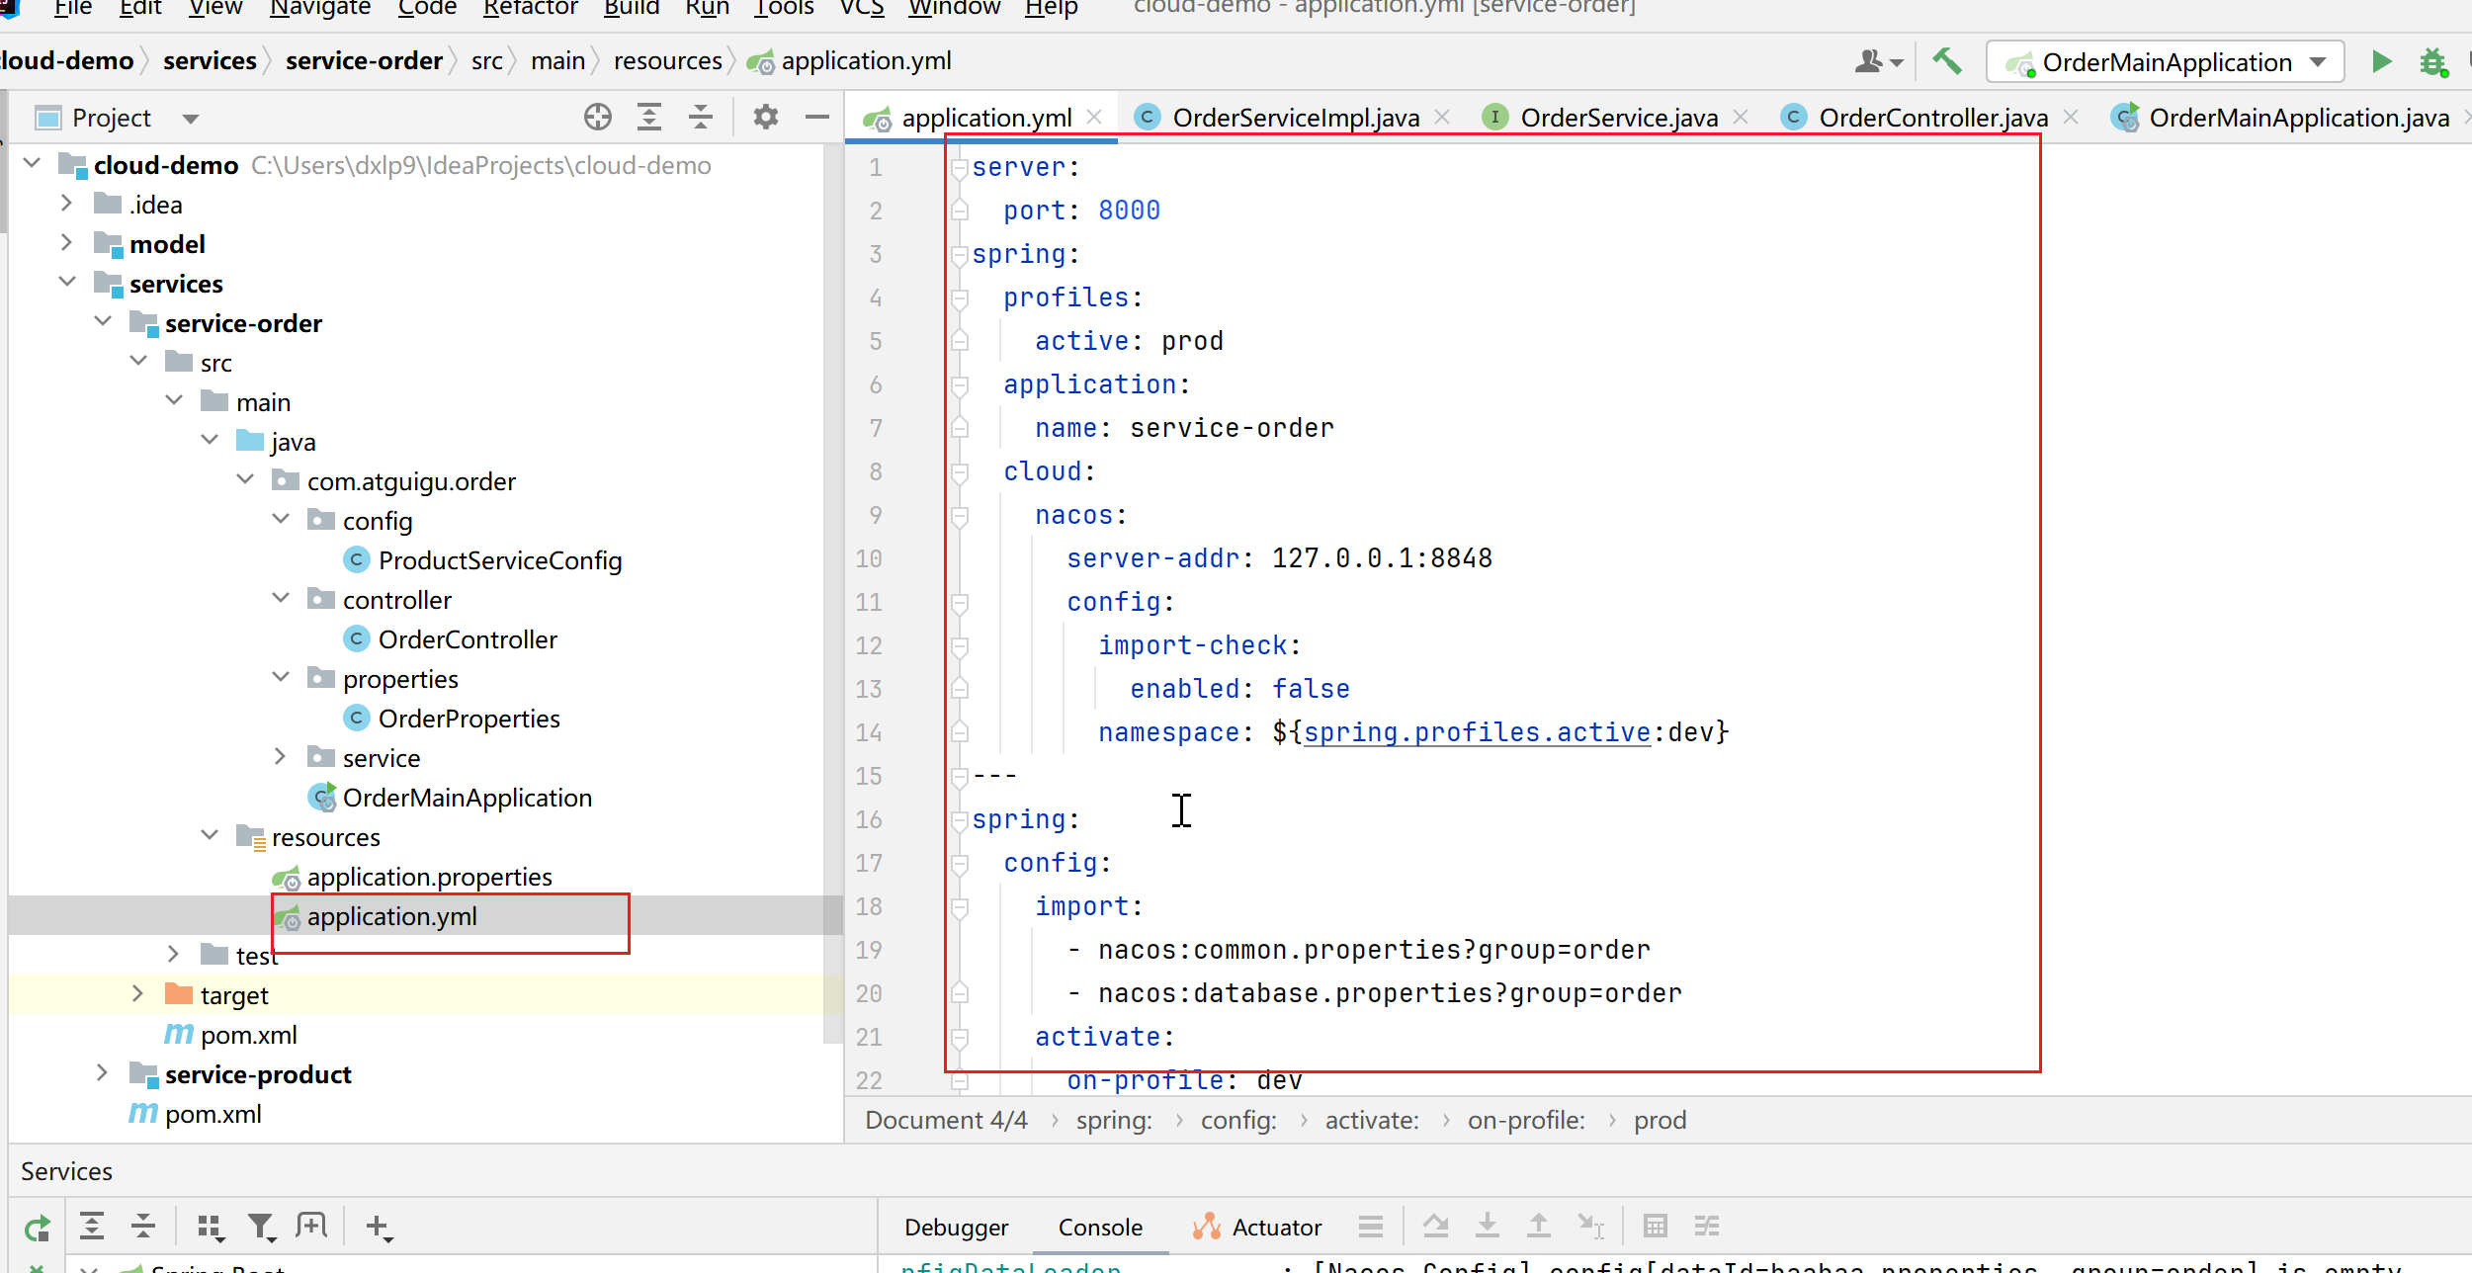2472x1273 pixels.
Task: Click the locate file crosshair icon
Action: tap(597, 118)
